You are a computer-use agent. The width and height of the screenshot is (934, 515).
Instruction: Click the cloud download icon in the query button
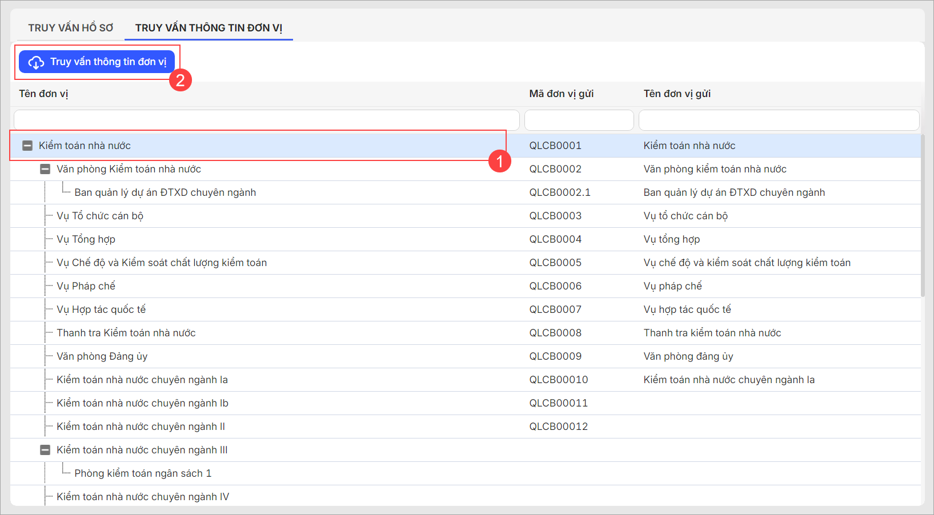click(36, 62)
